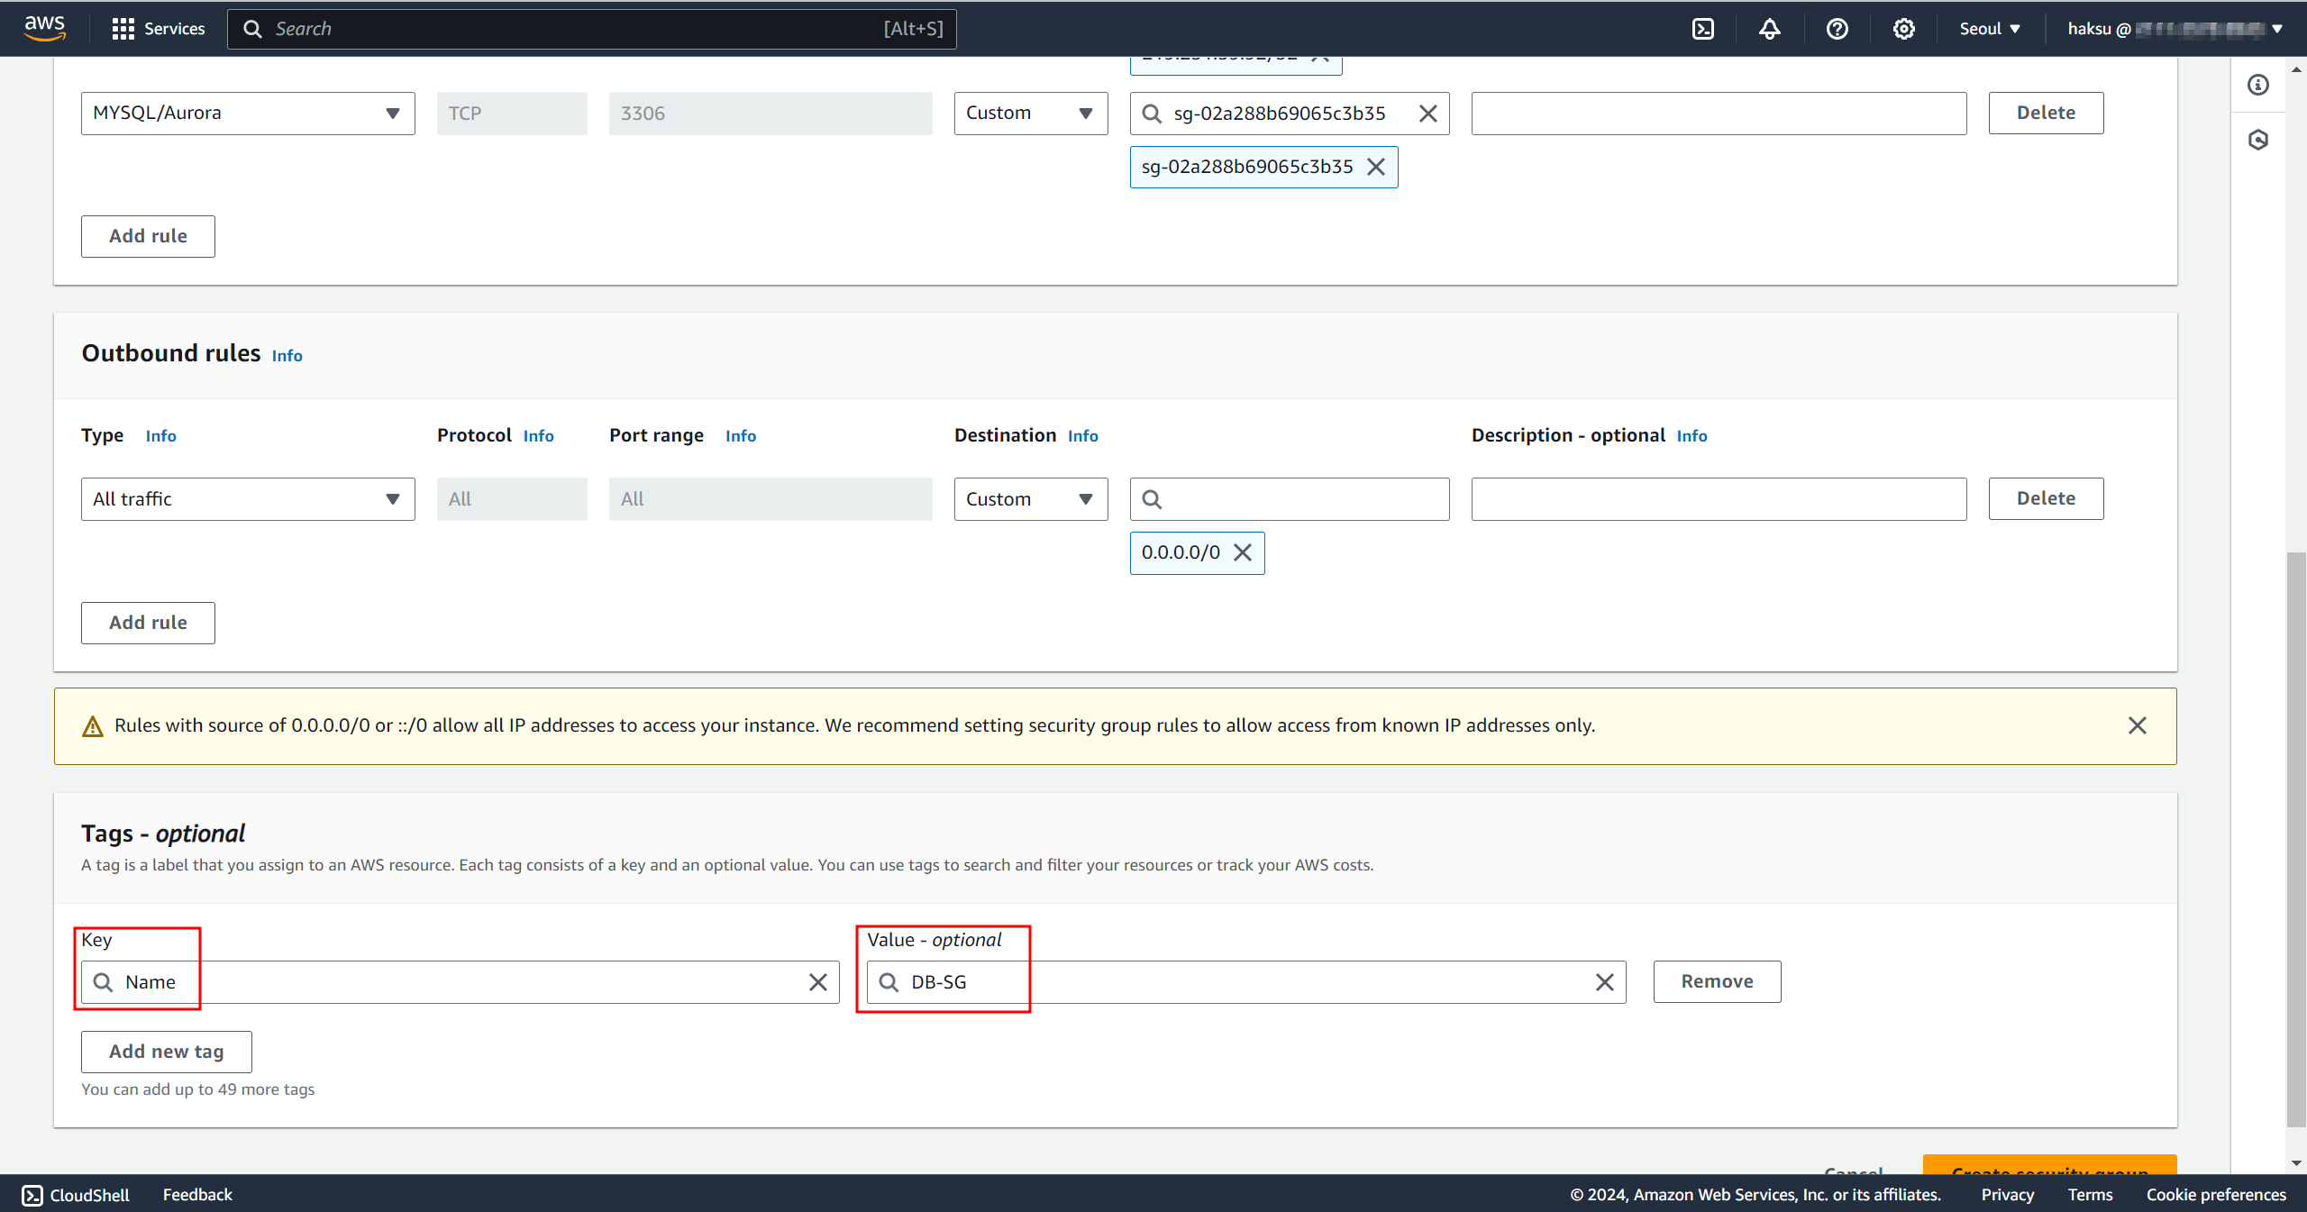Open CloudShell from the top navigation bar
This screenshot has width=2307, height=1212.
coord(1702,29)
